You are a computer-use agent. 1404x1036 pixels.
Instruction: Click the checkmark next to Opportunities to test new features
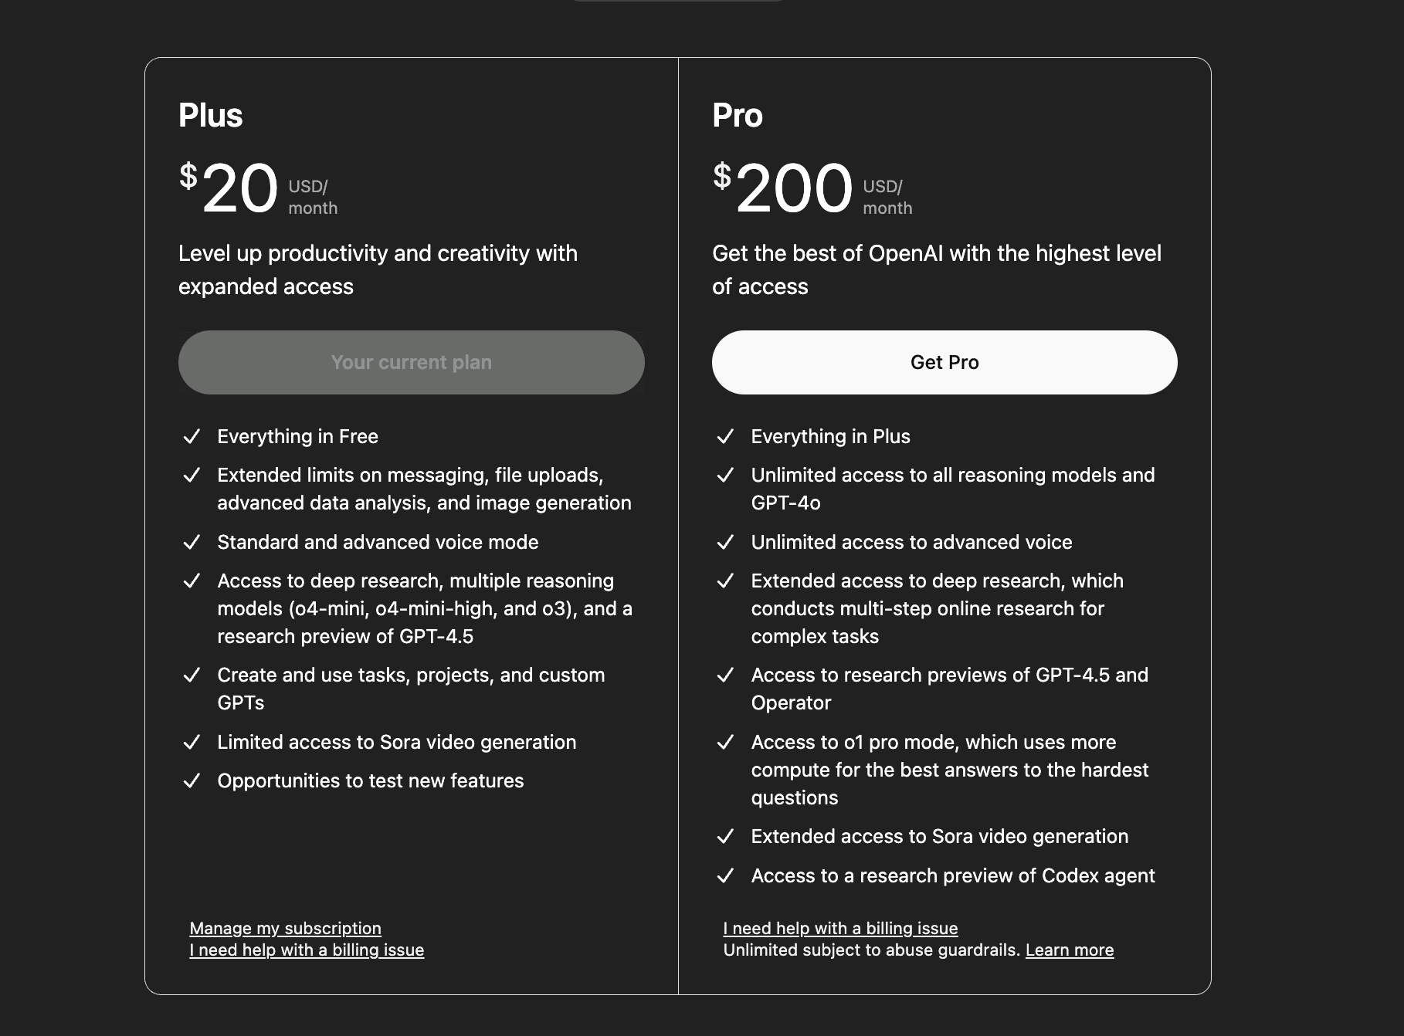click(x=193, y=780)
